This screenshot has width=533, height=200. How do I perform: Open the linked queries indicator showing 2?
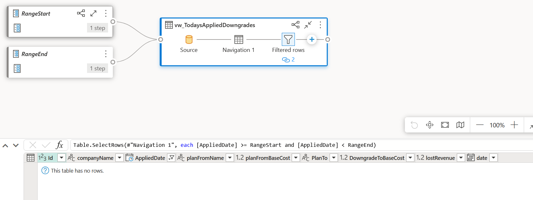click(x=288, y=60)
